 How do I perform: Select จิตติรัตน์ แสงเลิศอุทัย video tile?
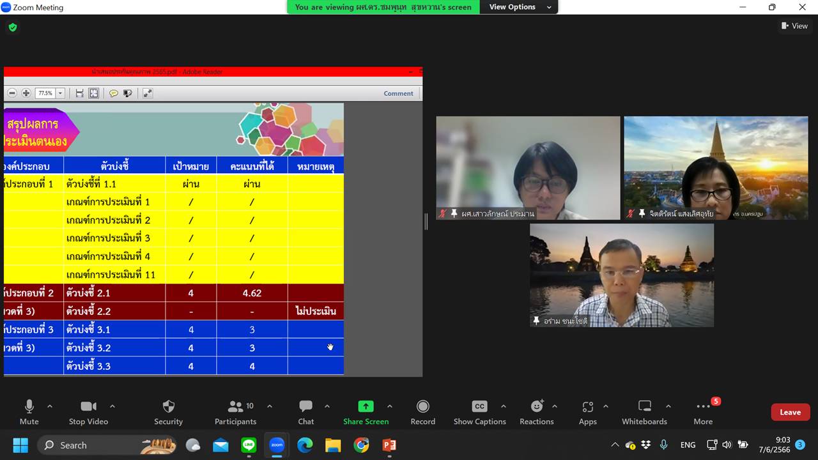click(x=716, y=168)
